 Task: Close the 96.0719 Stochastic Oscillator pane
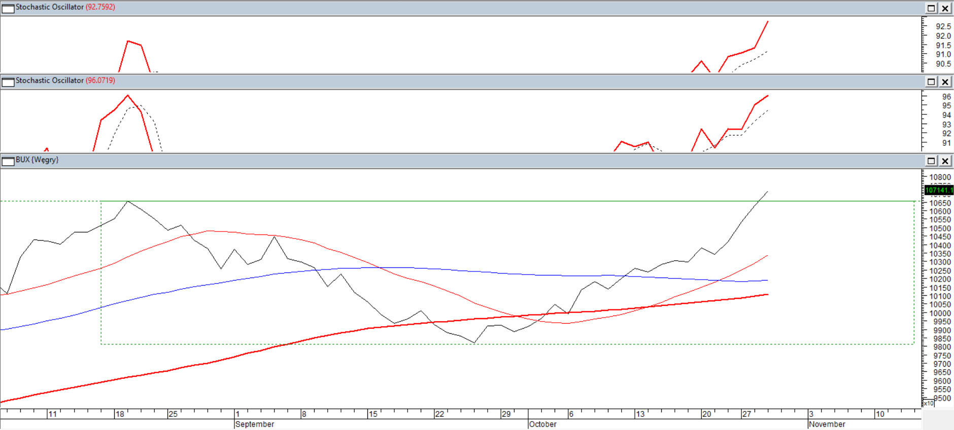click(x=945, y=82)
